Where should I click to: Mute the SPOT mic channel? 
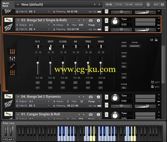coord(53,53)
